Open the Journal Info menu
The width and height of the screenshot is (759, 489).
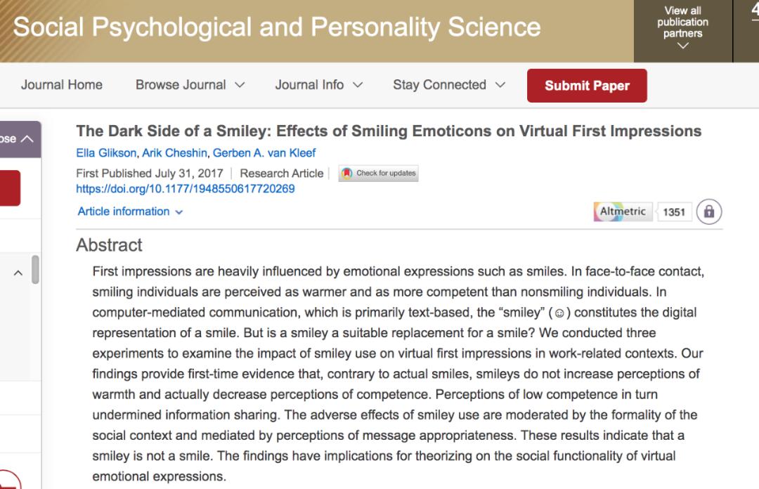click(x=318, y=85)
